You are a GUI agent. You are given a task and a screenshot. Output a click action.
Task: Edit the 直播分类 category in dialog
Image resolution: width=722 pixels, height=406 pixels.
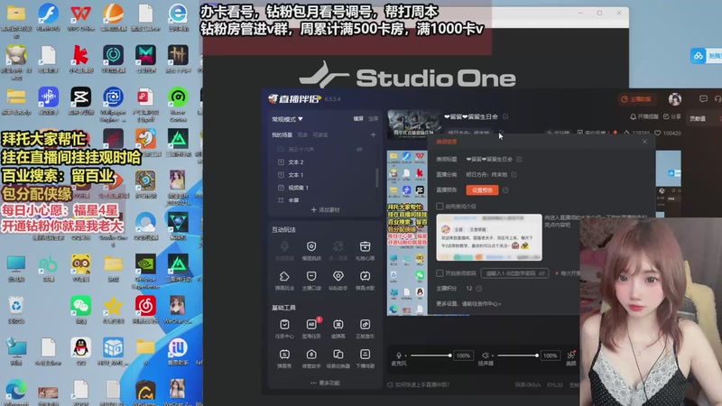pos(514,175)
